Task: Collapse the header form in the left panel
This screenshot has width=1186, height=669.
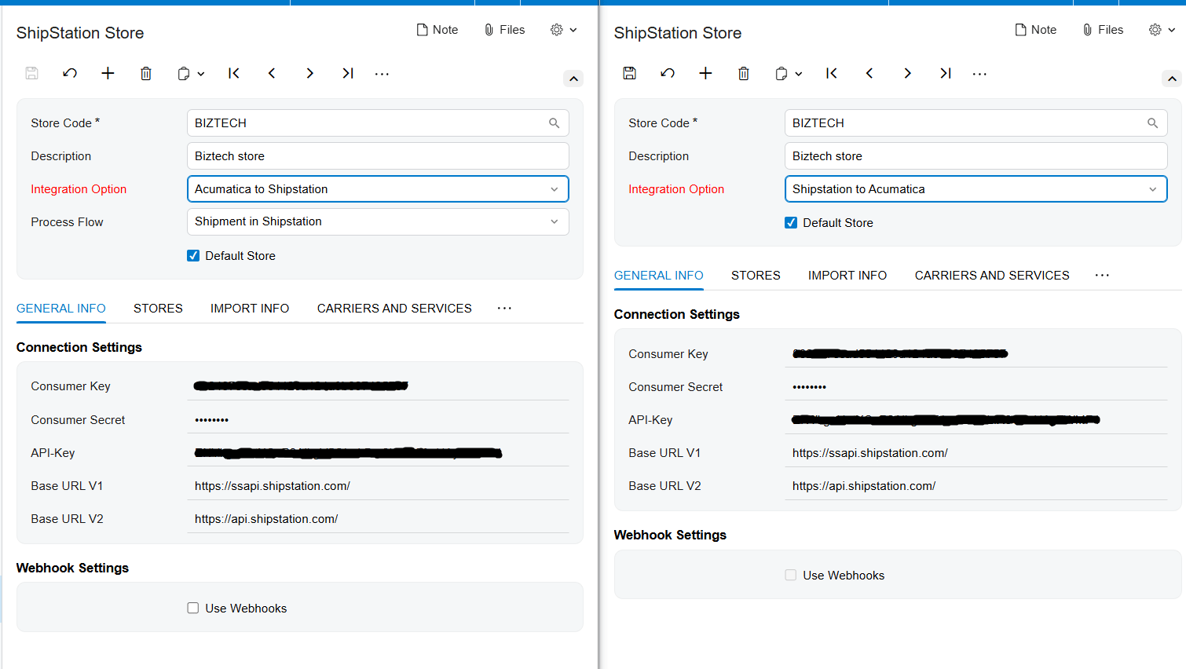Action: point(573,79)
